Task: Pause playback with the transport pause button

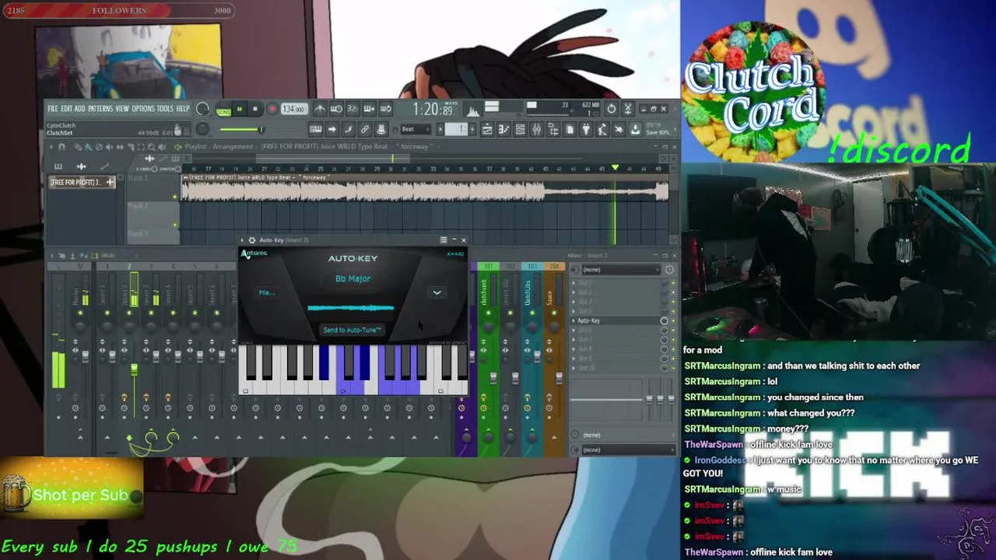Action: pyautogui.click(x=240, y=110)
